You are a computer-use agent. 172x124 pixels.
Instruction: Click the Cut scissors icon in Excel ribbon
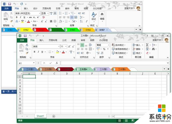[27, 45]
